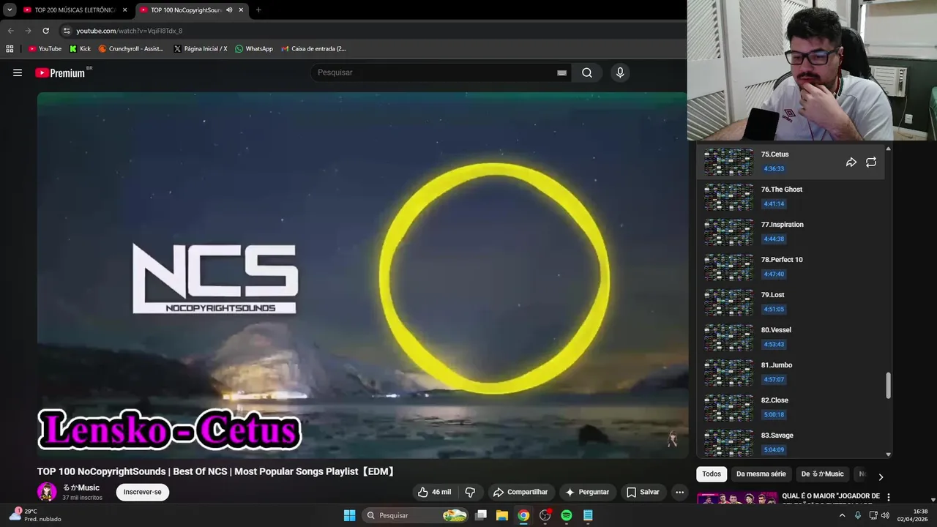Jump to chapter 78.Perfect 10
Image resolution: width=937 pixels, height=527 pixels.
click(791, 267)
